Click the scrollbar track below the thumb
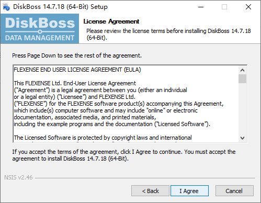 pos(242,108)
